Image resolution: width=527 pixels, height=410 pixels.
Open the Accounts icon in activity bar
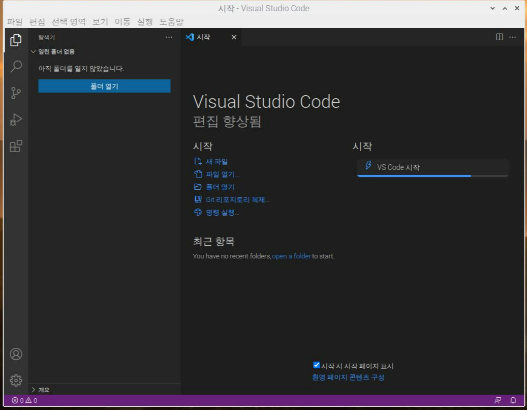click(16, 354)
